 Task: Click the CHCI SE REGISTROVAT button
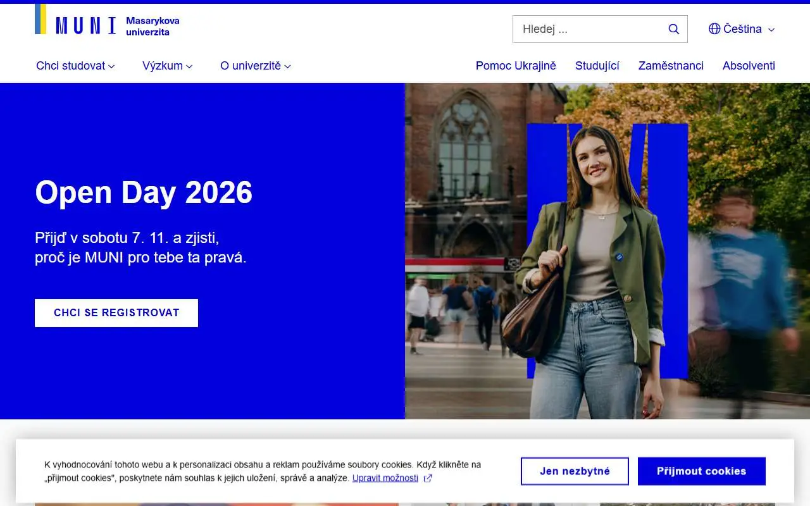tap(116, 313)
